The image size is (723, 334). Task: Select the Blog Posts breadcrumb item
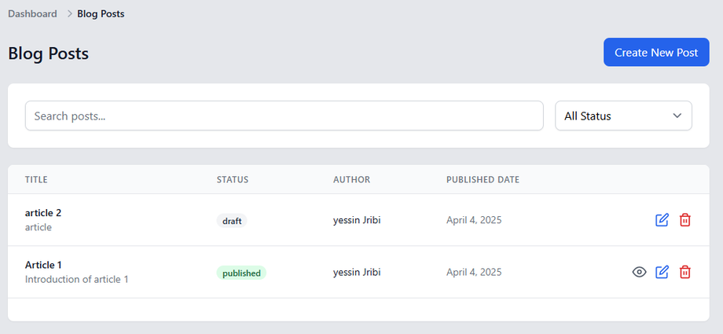click(x=101, y=14)
